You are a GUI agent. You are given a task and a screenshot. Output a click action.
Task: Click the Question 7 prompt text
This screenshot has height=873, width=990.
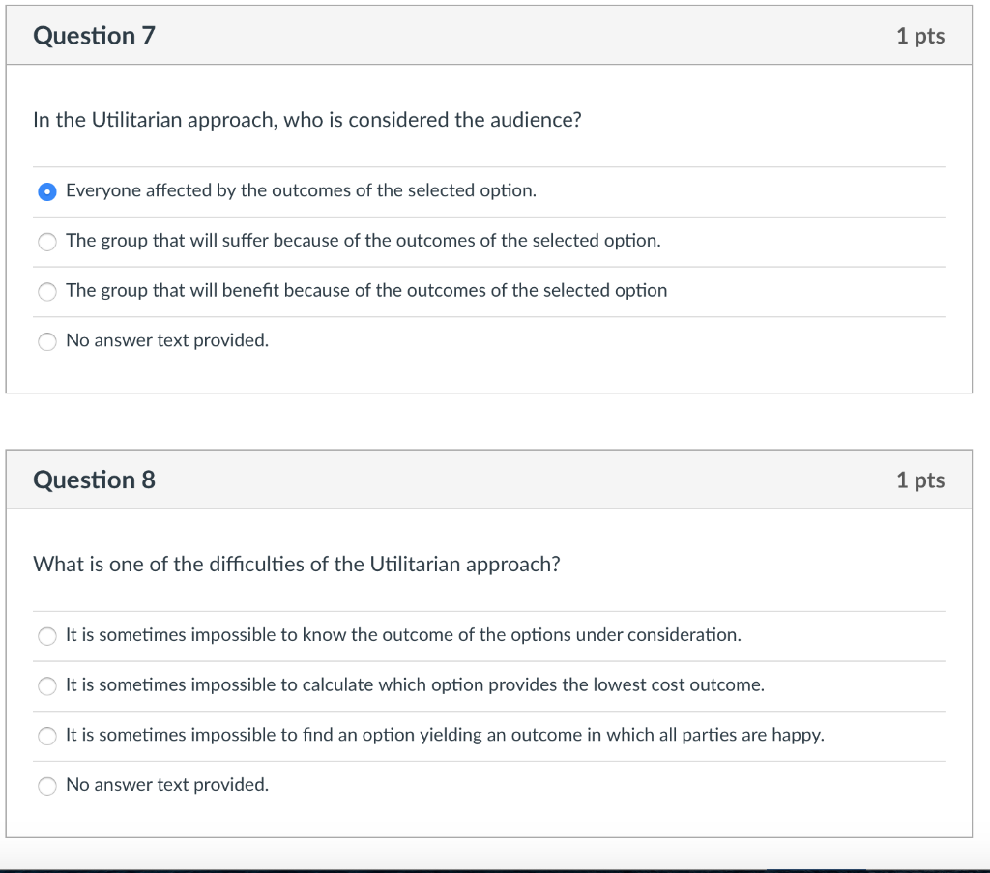coord(306,120)
